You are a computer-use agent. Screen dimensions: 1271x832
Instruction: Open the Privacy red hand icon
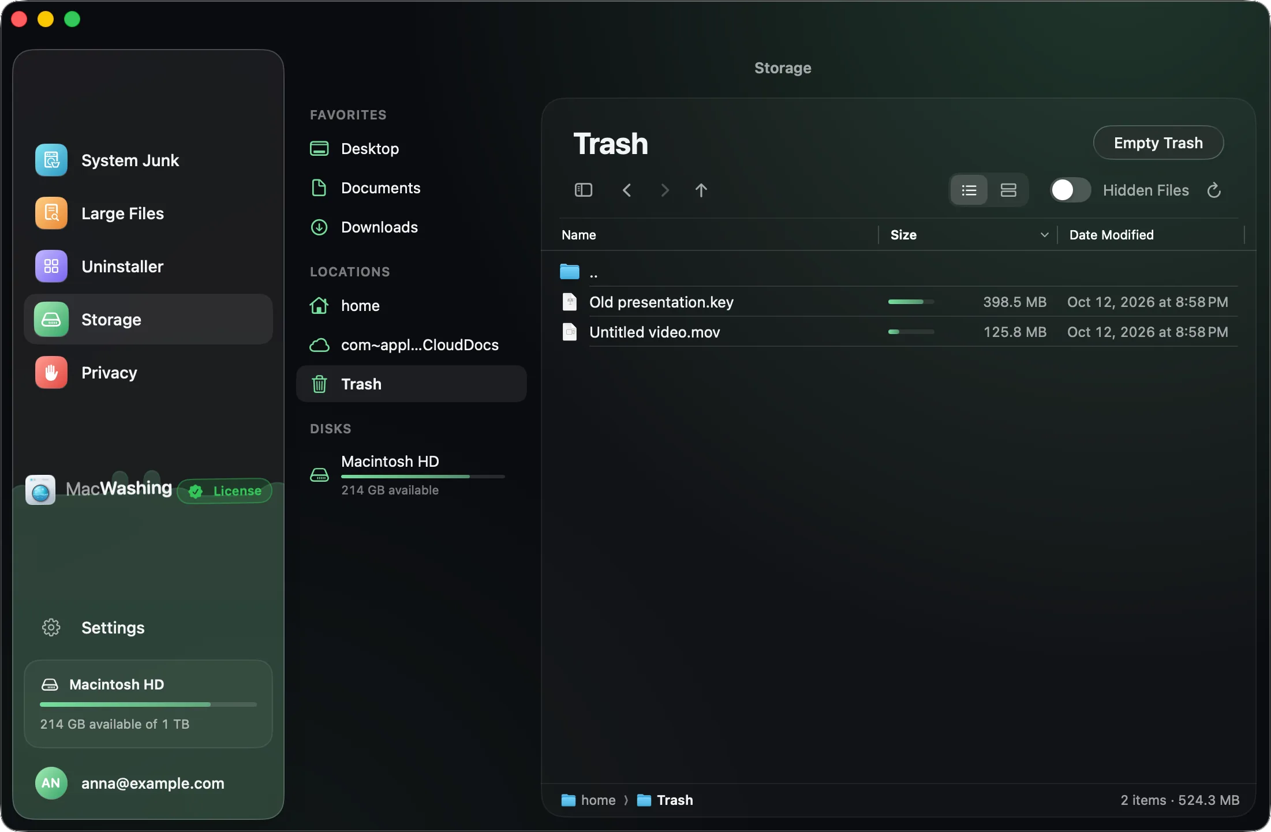[x=51, y=372]
